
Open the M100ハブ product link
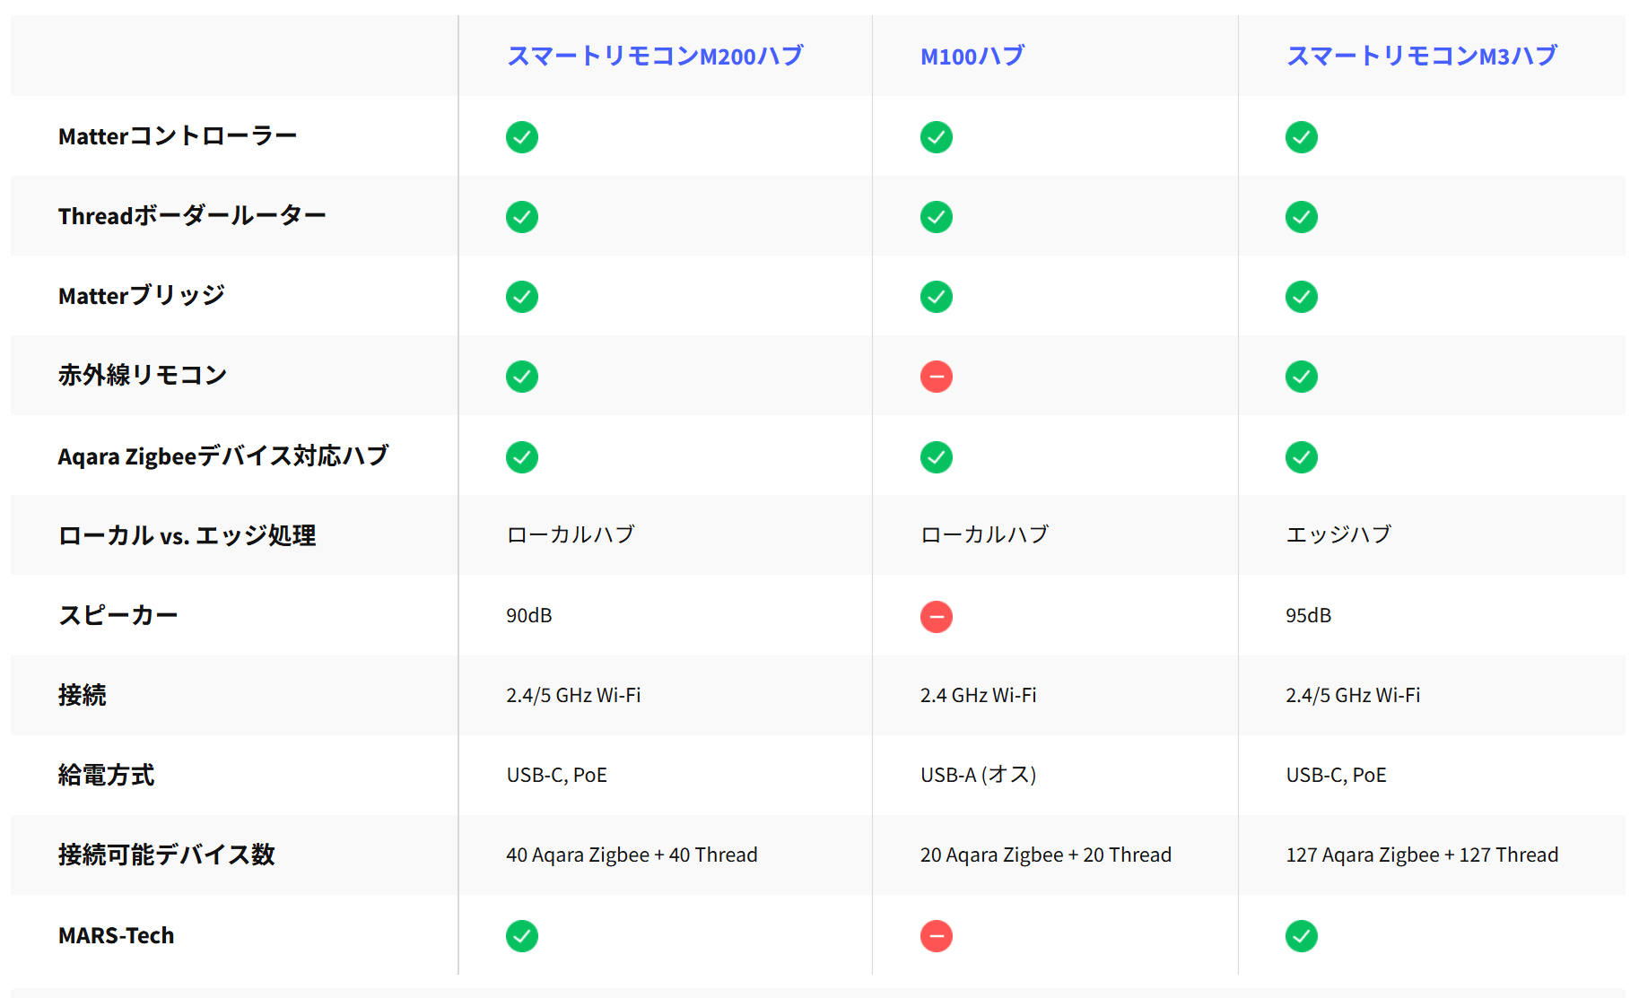pyautogui.click(x=972, y=56)
